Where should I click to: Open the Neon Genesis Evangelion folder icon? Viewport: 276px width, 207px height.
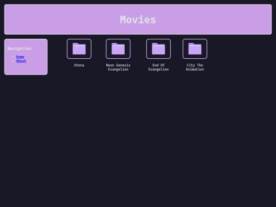click(118, 49)
